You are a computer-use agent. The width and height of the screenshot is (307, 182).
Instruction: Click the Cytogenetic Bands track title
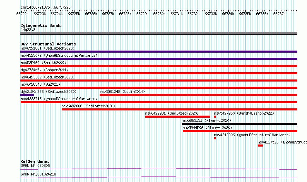pyautogui.click(x=41, y=25)
